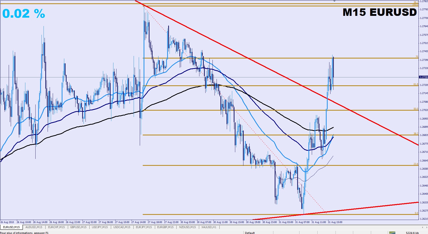Select the EURJPY,M15 chart tab

pyautogui.click(x=144, y=227)
